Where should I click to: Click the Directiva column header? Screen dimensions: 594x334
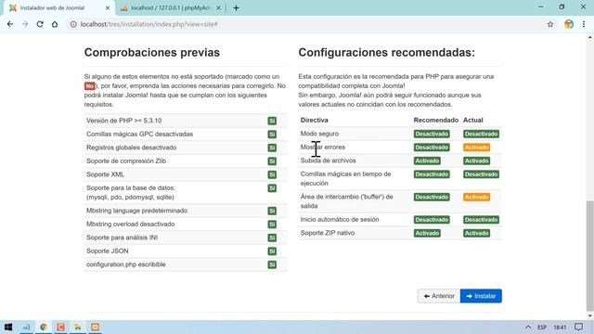point(314,120)
